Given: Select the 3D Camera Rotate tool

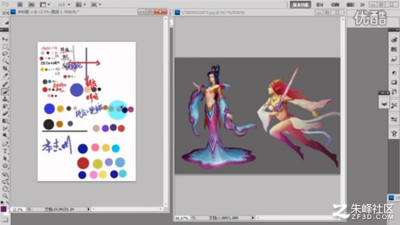Looking at the screenshot, I should click(5, 182).
